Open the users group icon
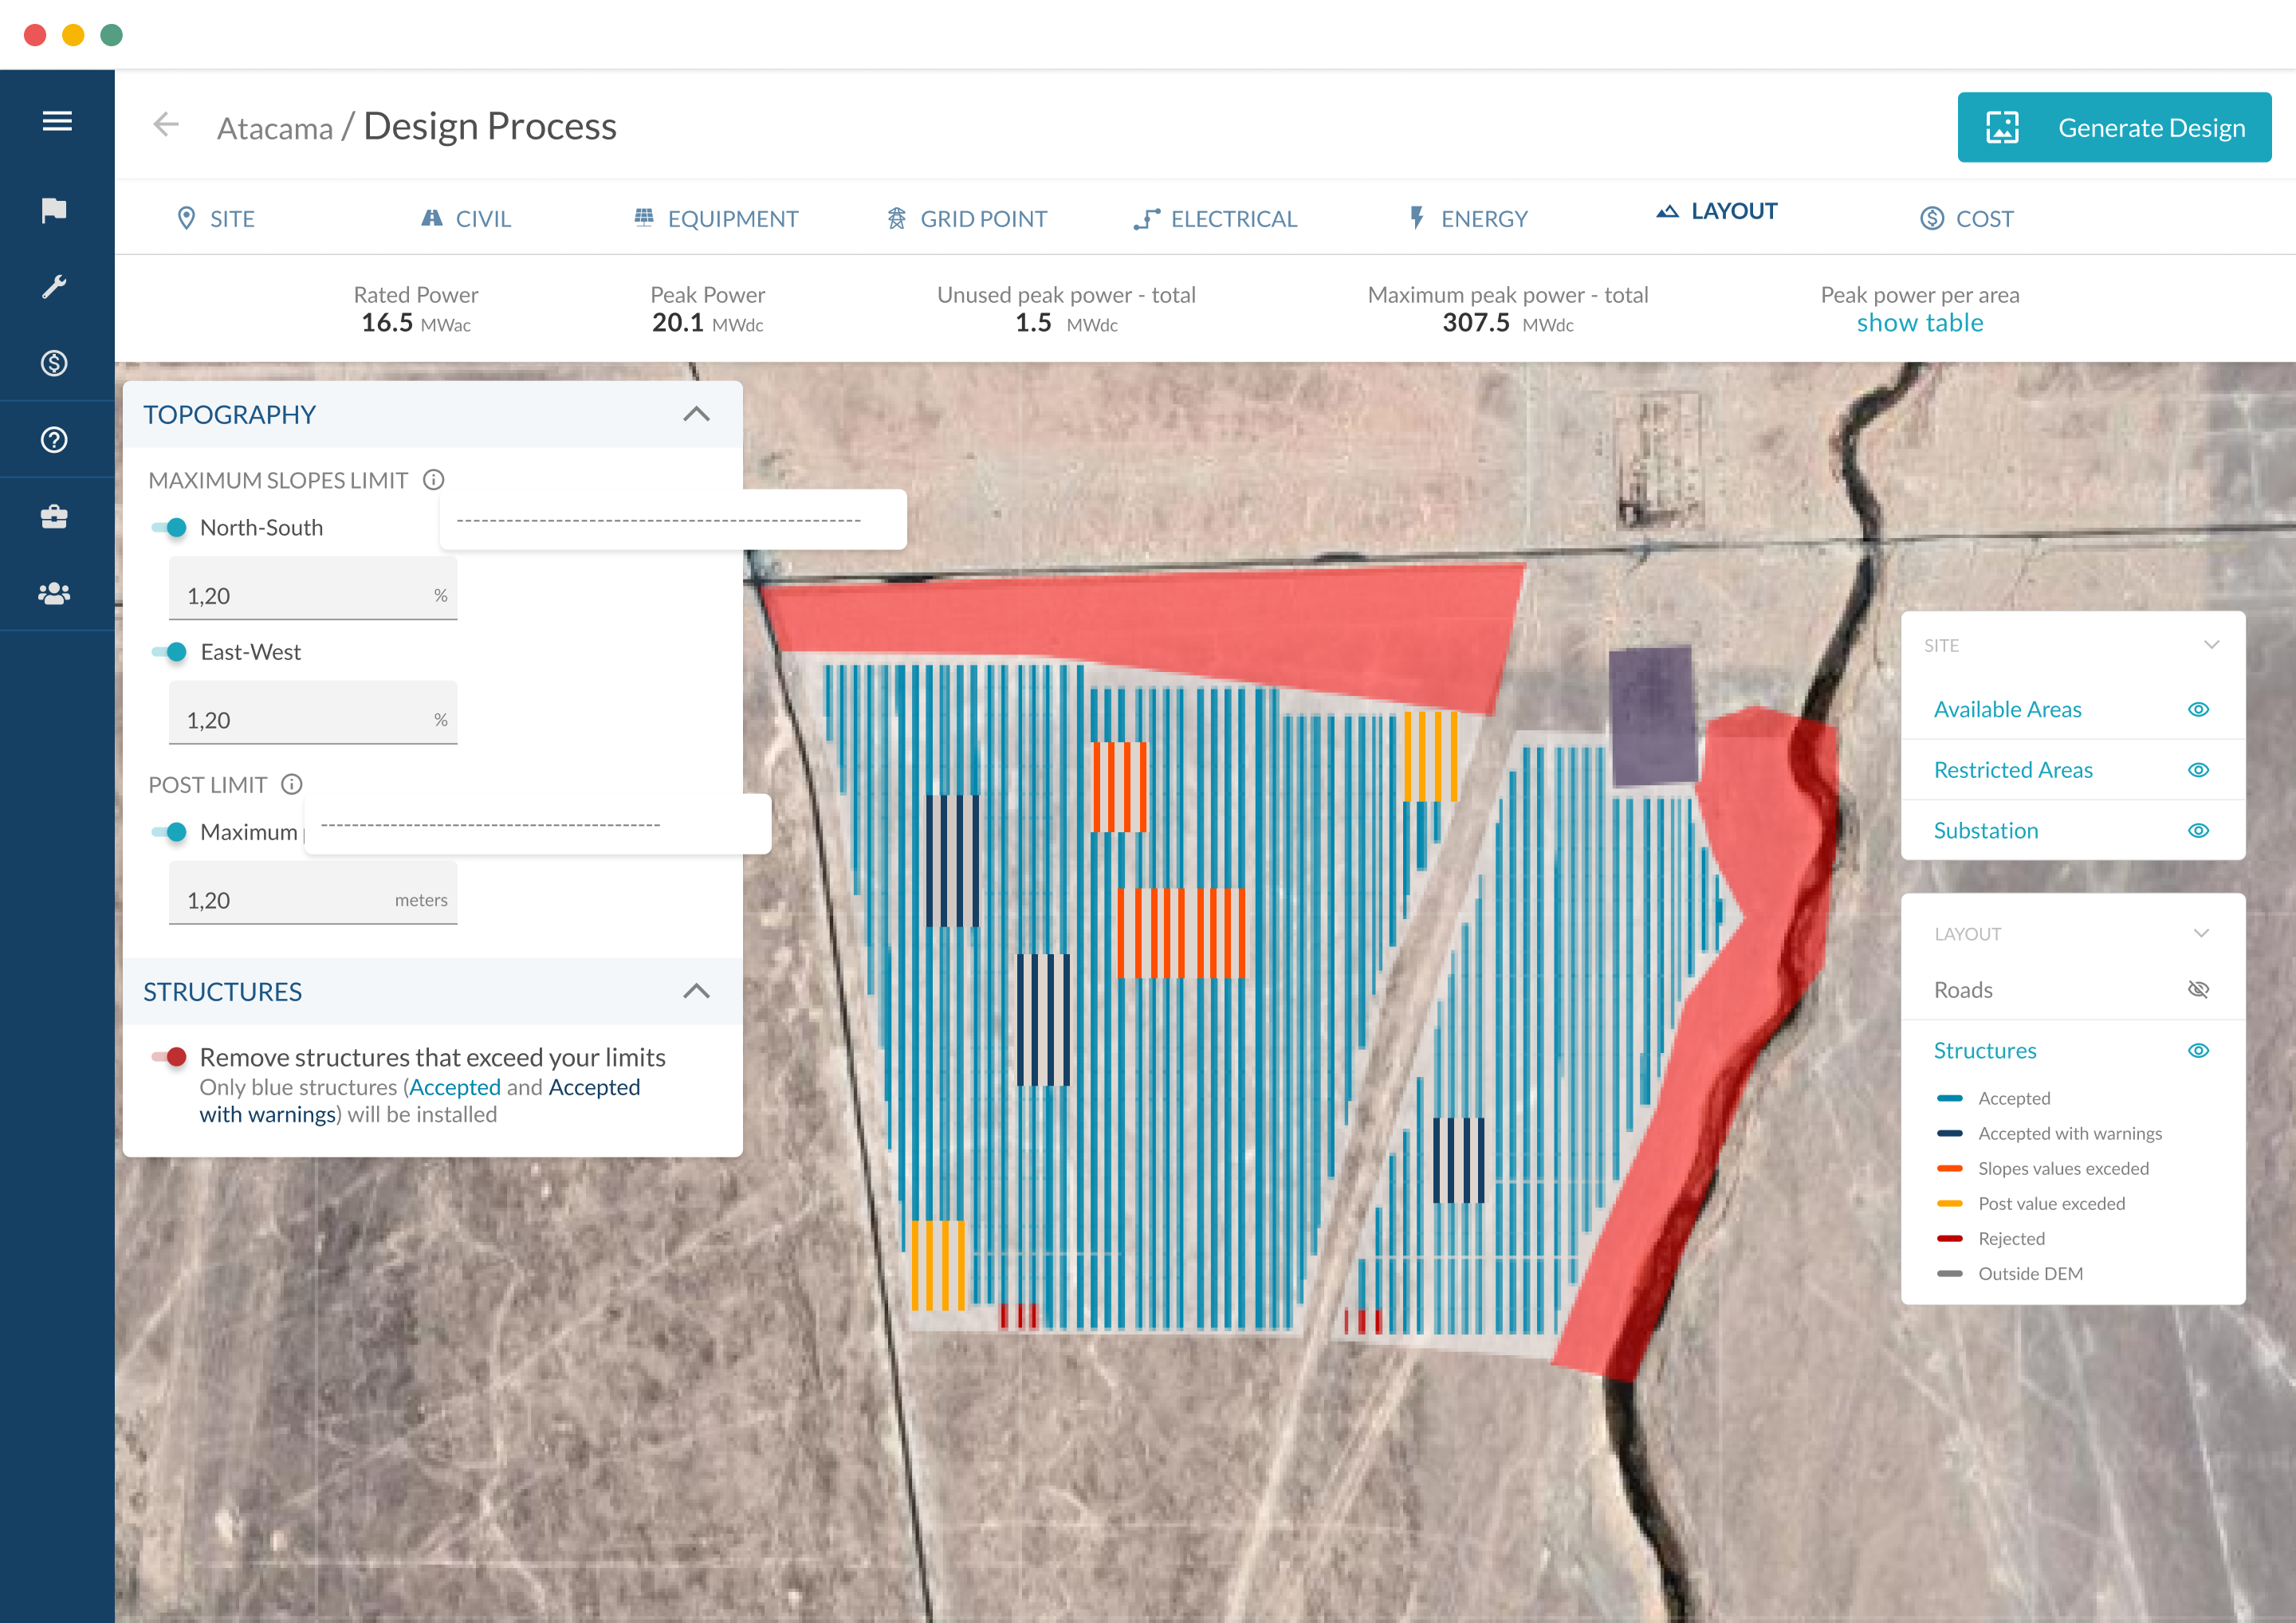Image resolution: width=2296 pixels, height=1623 pixels. (x=55, y=594)
